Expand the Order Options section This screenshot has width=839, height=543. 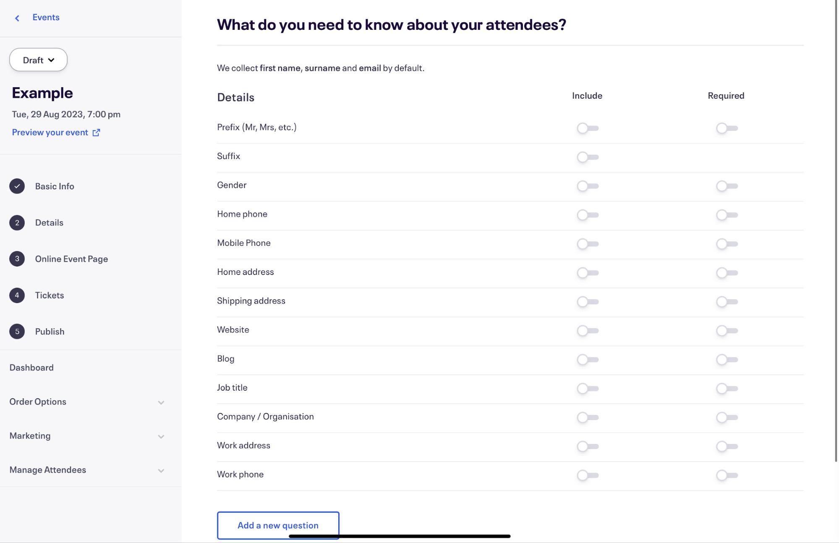pos(87,402)
